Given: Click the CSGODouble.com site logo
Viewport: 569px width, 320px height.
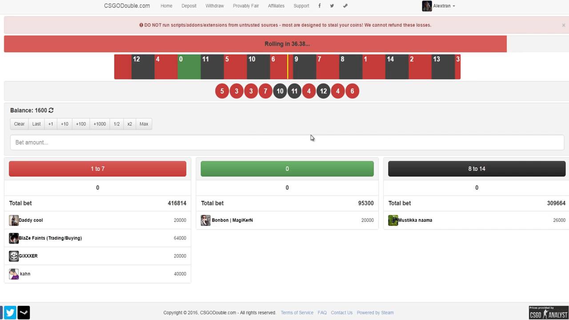Looking at the screenshot, I should pos(127,6).
